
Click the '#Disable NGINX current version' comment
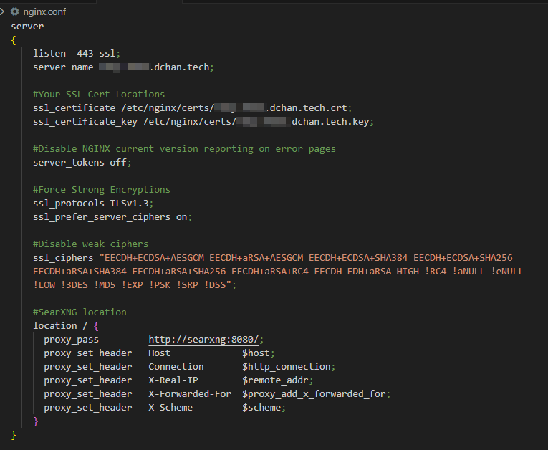[x=184, y=149]
